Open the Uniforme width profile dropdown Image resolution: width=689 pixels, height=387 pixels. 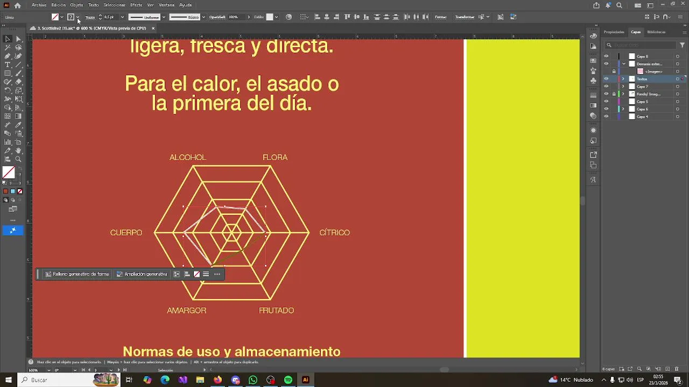pyautogui.click(x=164, y=17)
